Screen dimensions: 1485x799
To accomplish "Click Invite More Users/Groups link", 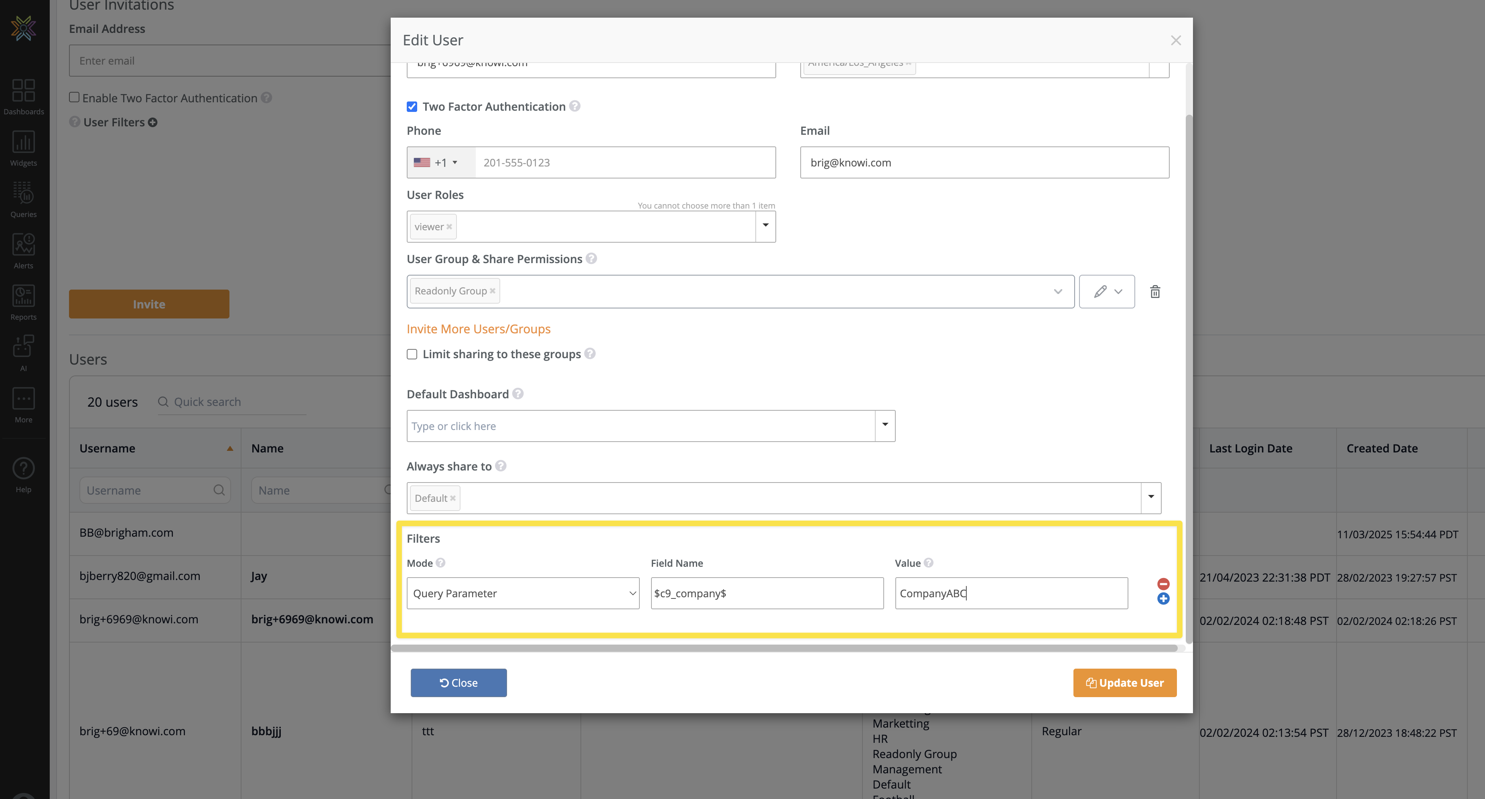I will click(x=479, y=329).
